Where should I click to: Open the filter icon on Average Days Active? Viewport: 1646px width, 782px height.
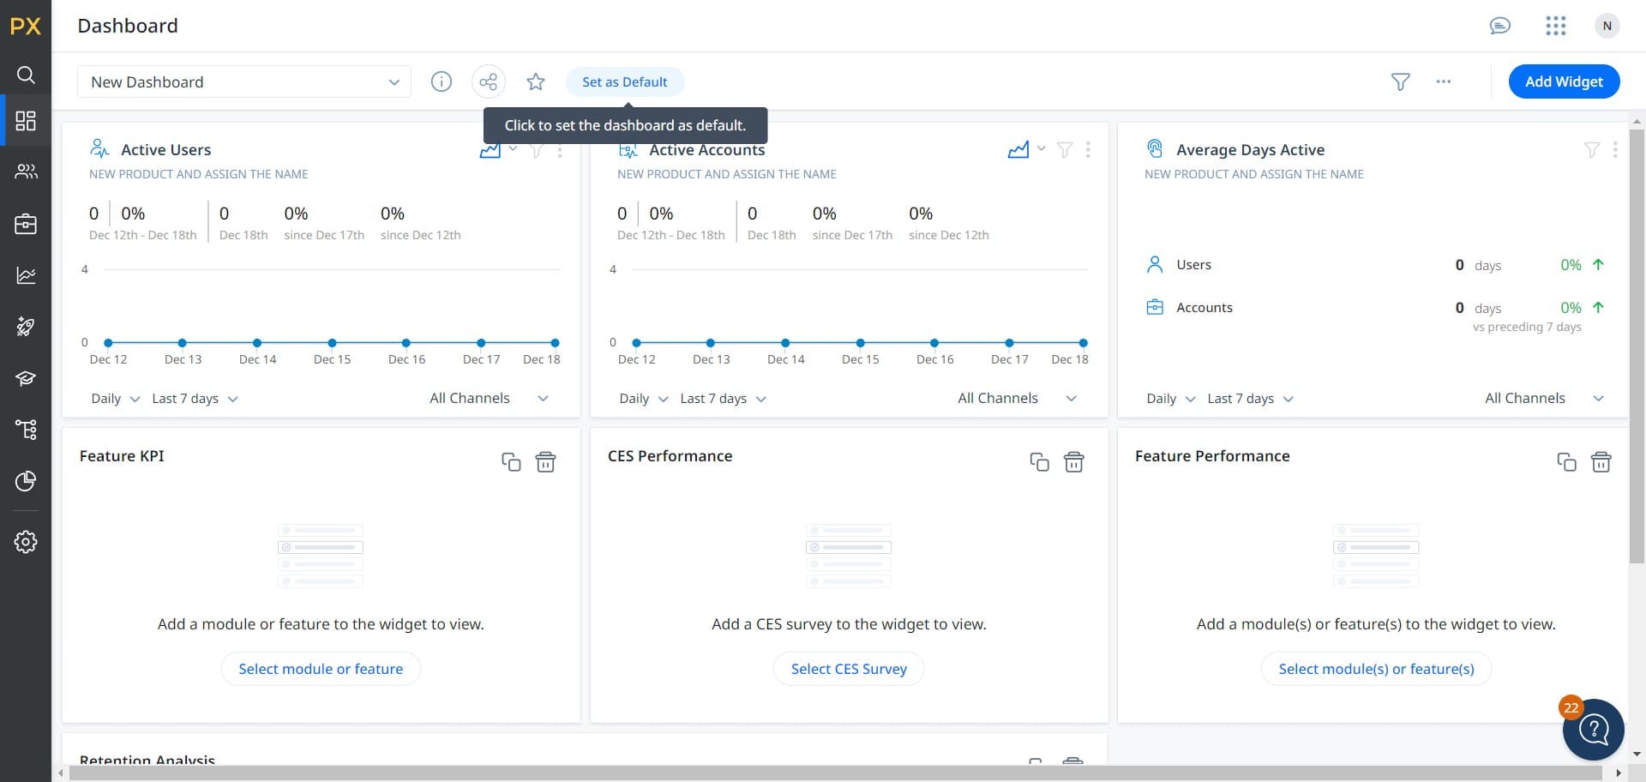point(1592,149)
